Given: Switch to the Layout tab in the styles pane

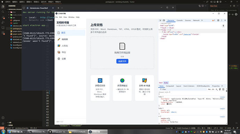Looking at the screenshot, I should pos(178,86).
